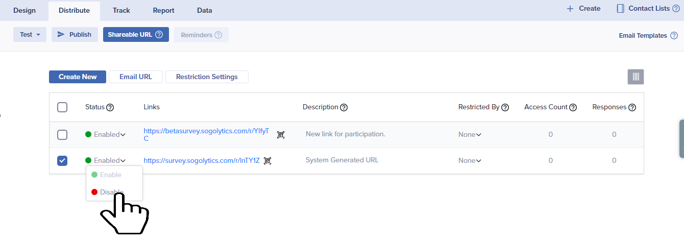Switch to the Track tab
The image size is (684, 242).
click(x=121, y=10)
